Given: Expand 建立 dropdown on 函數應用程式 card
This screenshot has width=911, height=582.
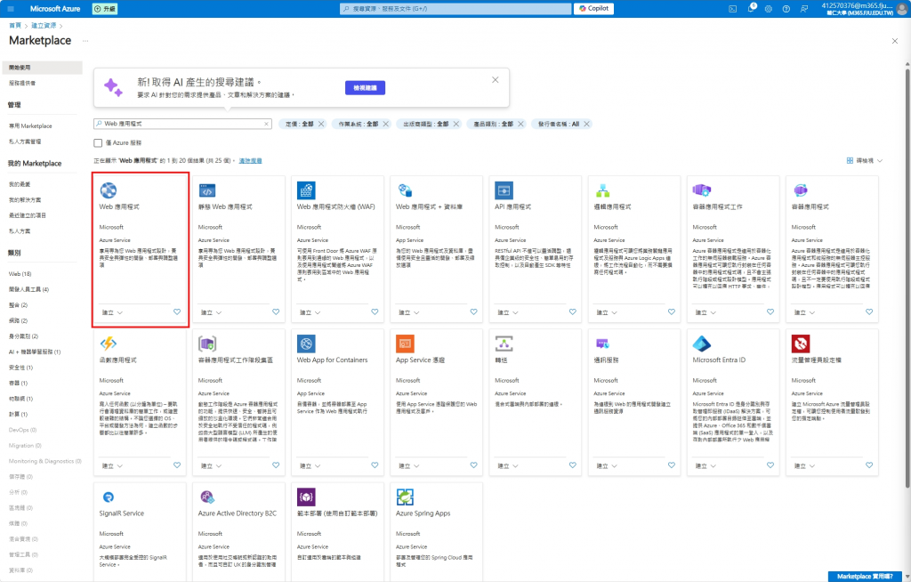Looking at the screenshot, I should 112,466.
